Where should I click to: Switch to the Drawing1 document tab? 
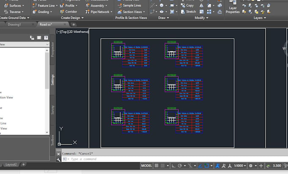(x=14, y=25)
